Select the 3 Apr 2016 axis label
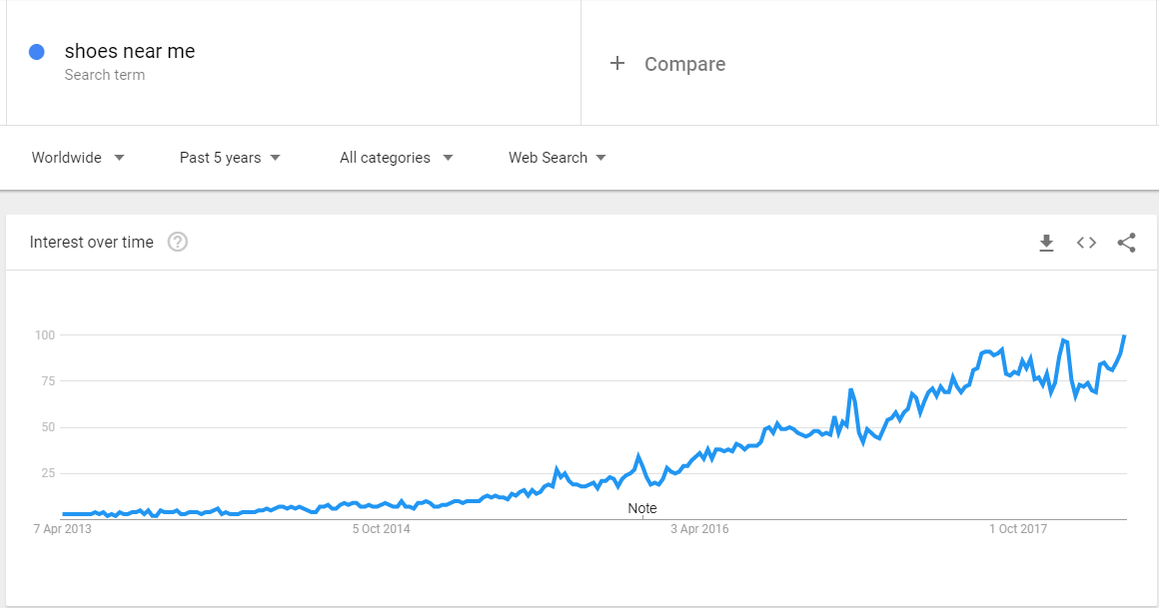Image resolution: width=1159 pixels, height=608 pixels. 699,529
